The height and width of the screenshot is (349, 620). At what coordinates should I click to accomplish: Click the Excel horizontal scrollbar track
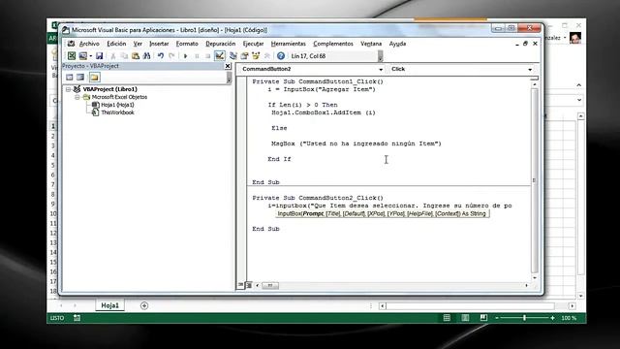[477, 306]
